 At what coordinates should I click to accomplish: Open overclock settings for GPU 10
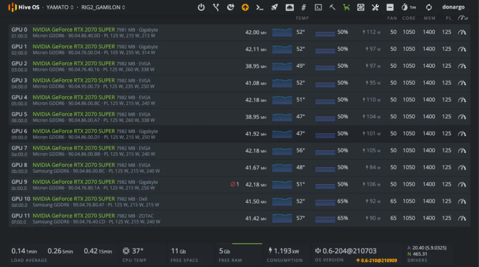tap(462, 201)
